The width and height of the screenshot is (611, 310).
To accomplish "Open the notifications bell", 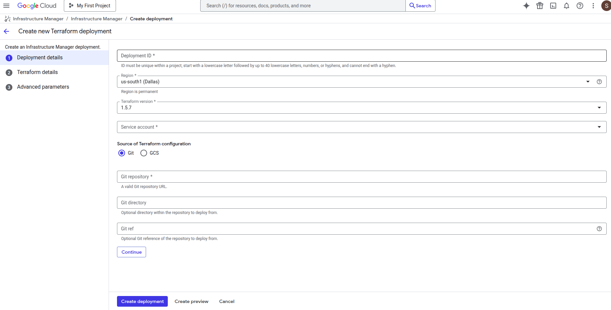I will pos(567,6).
